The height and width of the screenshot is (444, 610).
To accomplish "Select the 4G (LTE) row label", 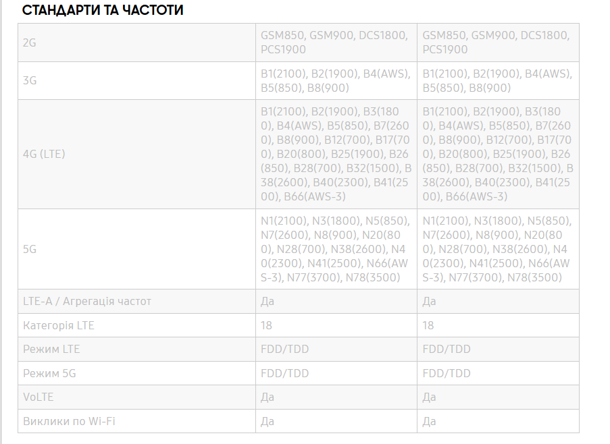I will pyautogui.click(x=44, y=155).
